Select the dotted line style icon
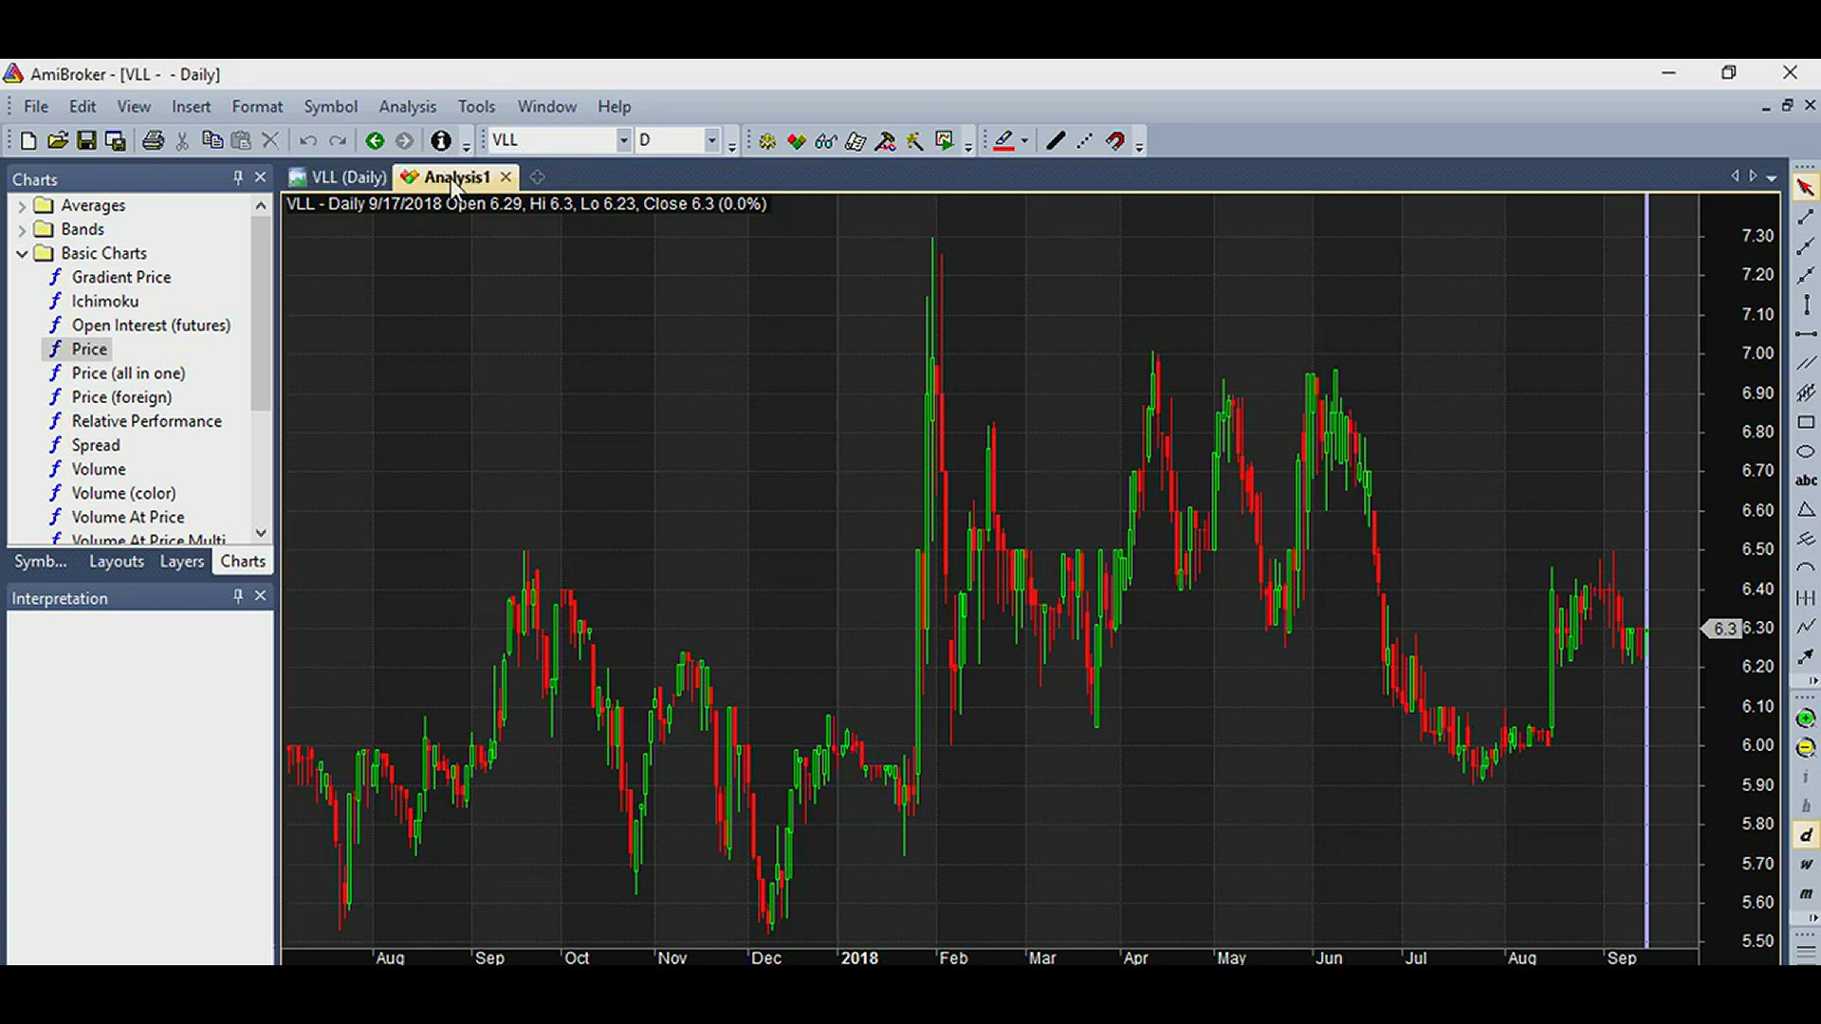 click(x=1085, y=141)
